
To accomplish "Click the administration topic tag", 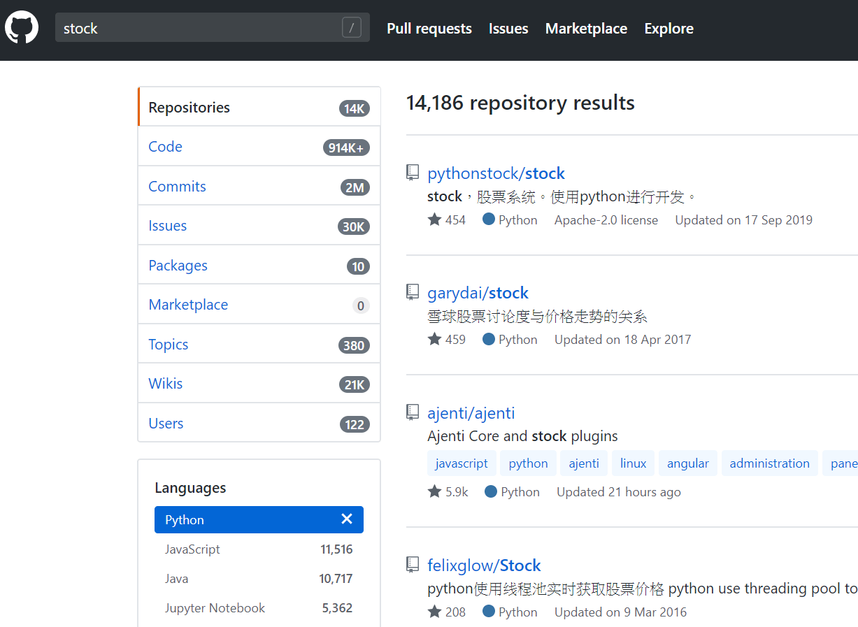I will tap(770, 463).
